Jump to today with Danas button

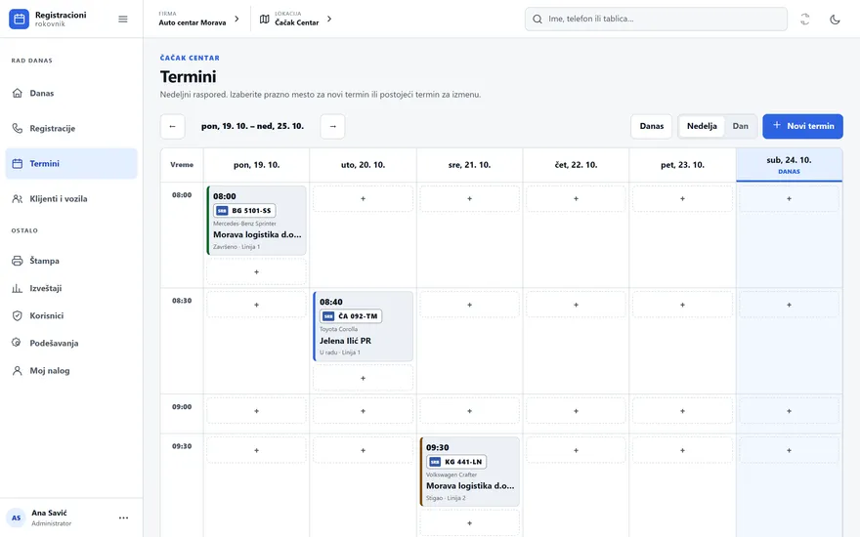(652, 127)
